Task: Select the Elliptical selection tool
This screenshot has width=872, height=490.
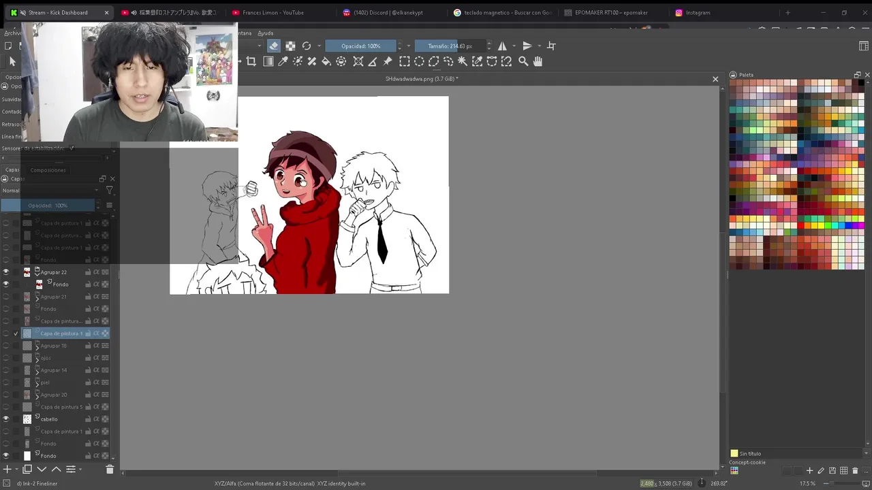Action: point(419,61)
